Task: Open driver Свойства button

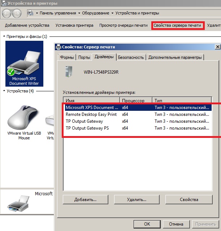Action: point(189,200)
